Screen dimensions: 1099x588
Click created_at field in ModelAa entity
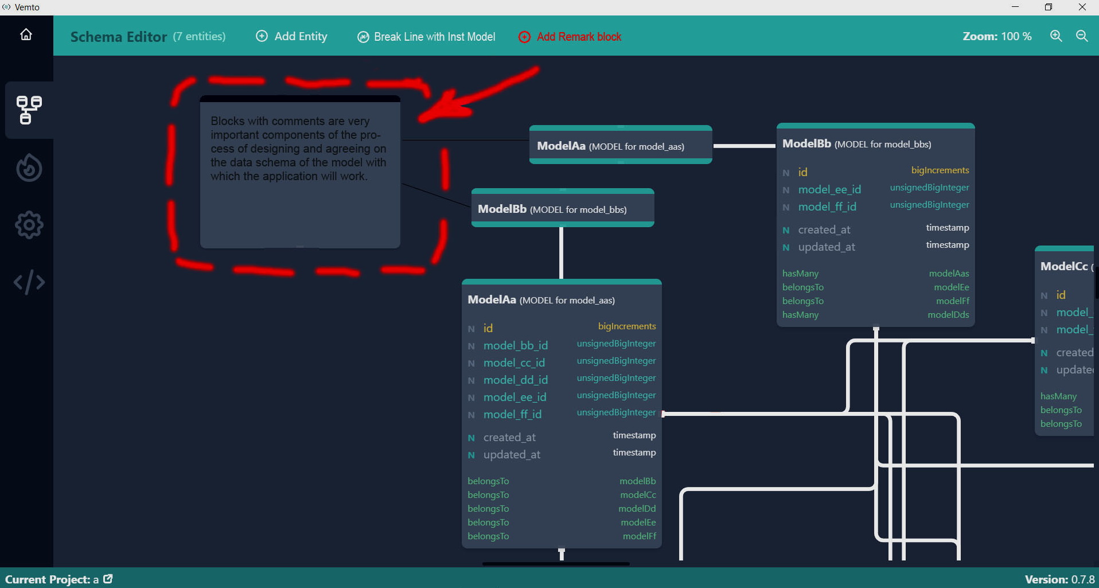(x=562, y=437)
